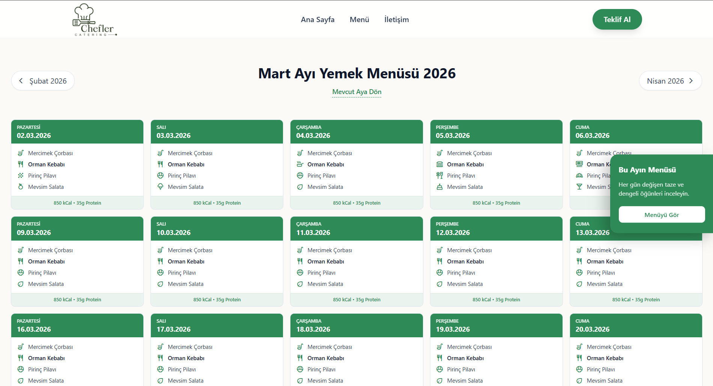This screenshot has width=713, height=386.
Task: Click the burger icon in the 05.03.2026 card
Action: pyautogui.click(x=439, y=164)
